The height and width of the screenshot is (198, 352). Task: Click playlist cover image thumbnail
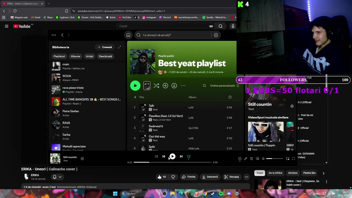point(143,62)
